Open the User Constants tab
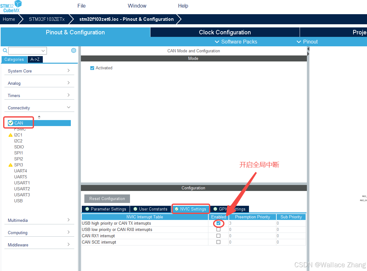Image resolution: width=367 pixels, height=271 pixels. coord(150,209)
